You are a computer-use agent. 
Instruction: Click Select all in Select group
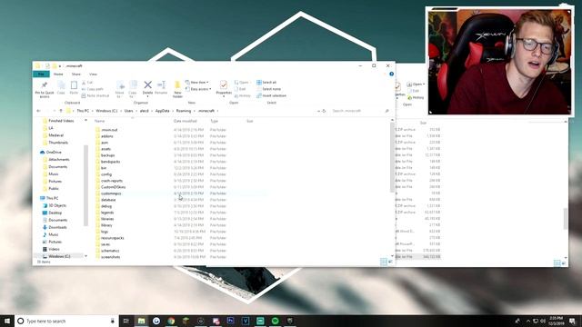click(x=266, y=83)
